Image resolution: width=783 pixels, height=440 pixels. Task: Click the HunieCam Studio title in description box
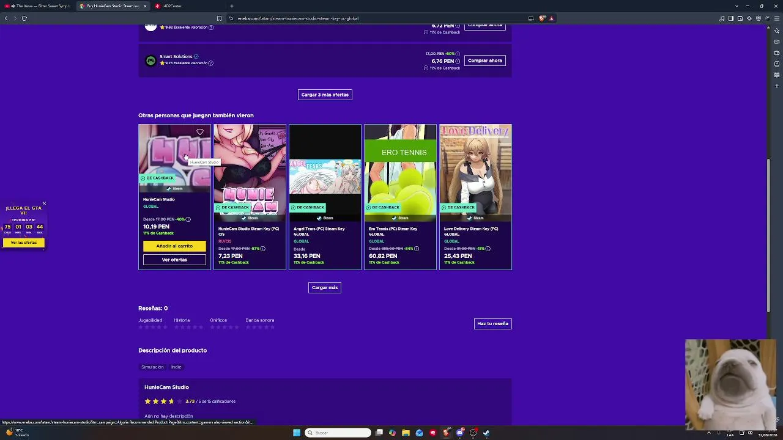(x=166, y=387)
